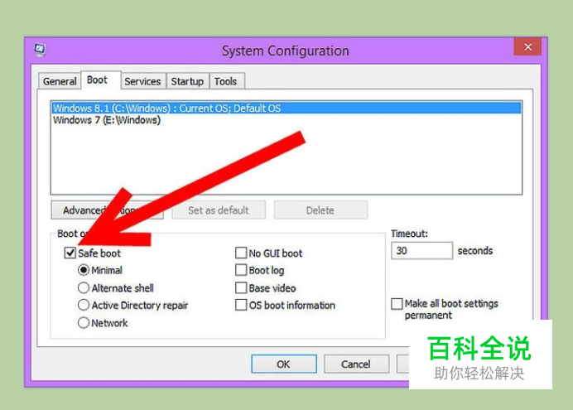Select the Windows 8.1 boot entry
The image size is (573, 410).
click(286, 109)
